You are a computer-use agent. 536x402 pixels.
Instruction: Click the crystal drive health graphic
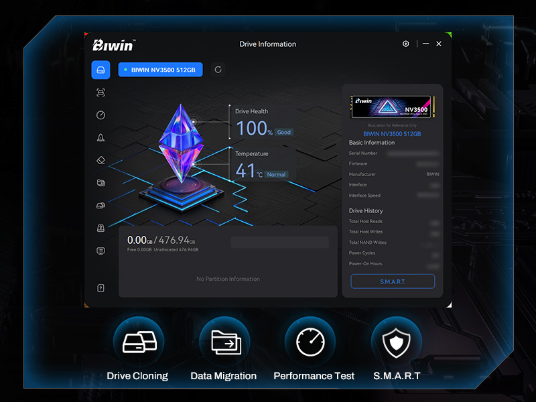click(x=181, y=143)
